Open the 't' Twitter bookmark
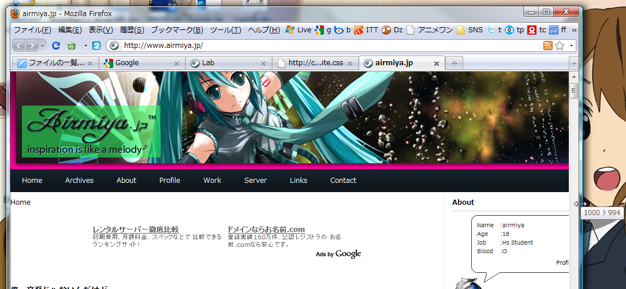The width and height of the screenshot is (626, 289). (x=494, y=29)
